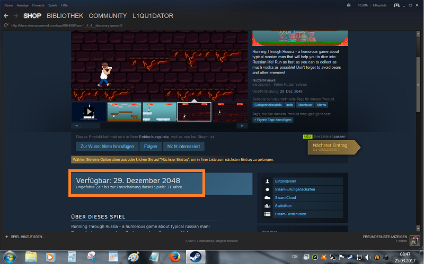The height and width of the screenshot is (264, 424).
Task: Go forward using the forward arrow
Action: (16, 16)
